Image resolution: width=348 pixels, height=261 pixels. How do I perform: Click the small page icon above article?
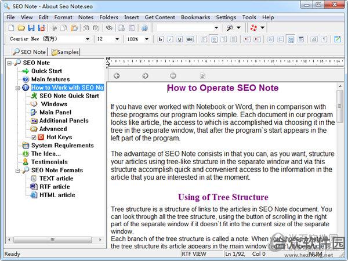(202, 76)
